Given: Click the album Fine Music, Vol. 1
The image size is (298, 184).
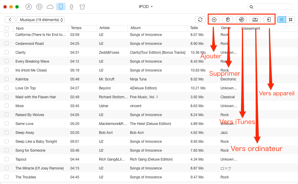Looking at the screenshot, I should point(144,97).
